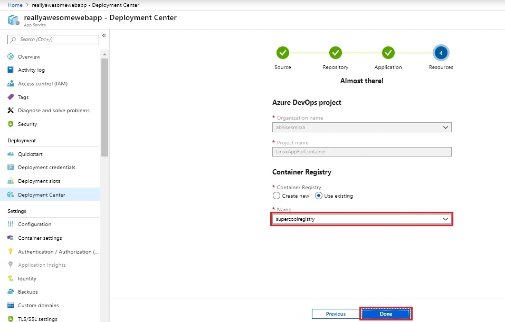Collapse sidebar with double-chevron icon
Viewport: 505px width, 322px height.
[x=104, y=35]
